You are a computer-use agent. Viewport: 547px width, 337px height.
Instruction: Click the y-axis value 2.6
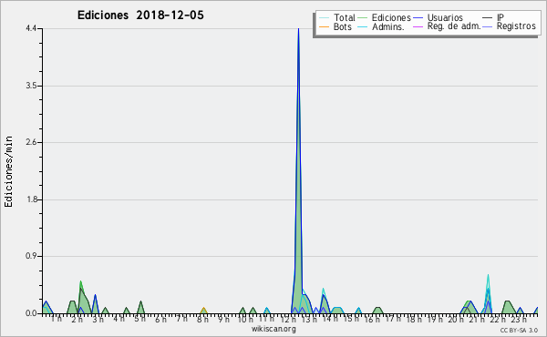pos(31,142)
